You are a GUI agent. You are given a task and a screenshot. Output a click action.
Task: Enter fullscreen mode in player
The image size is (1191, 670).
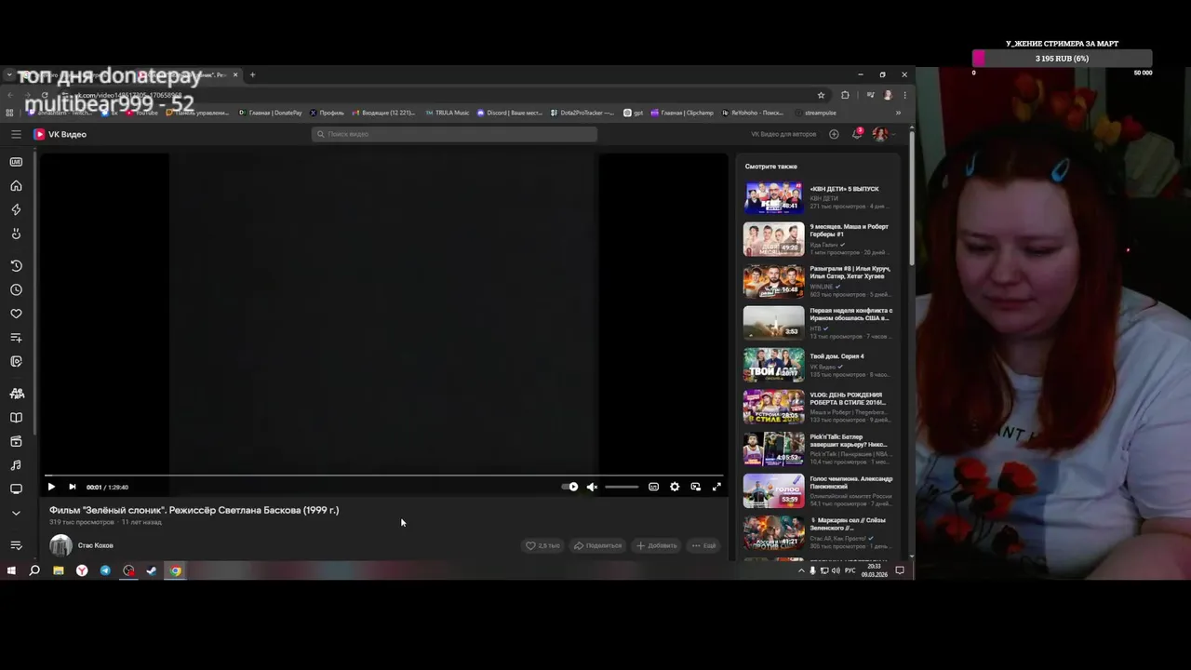[716, 487]
